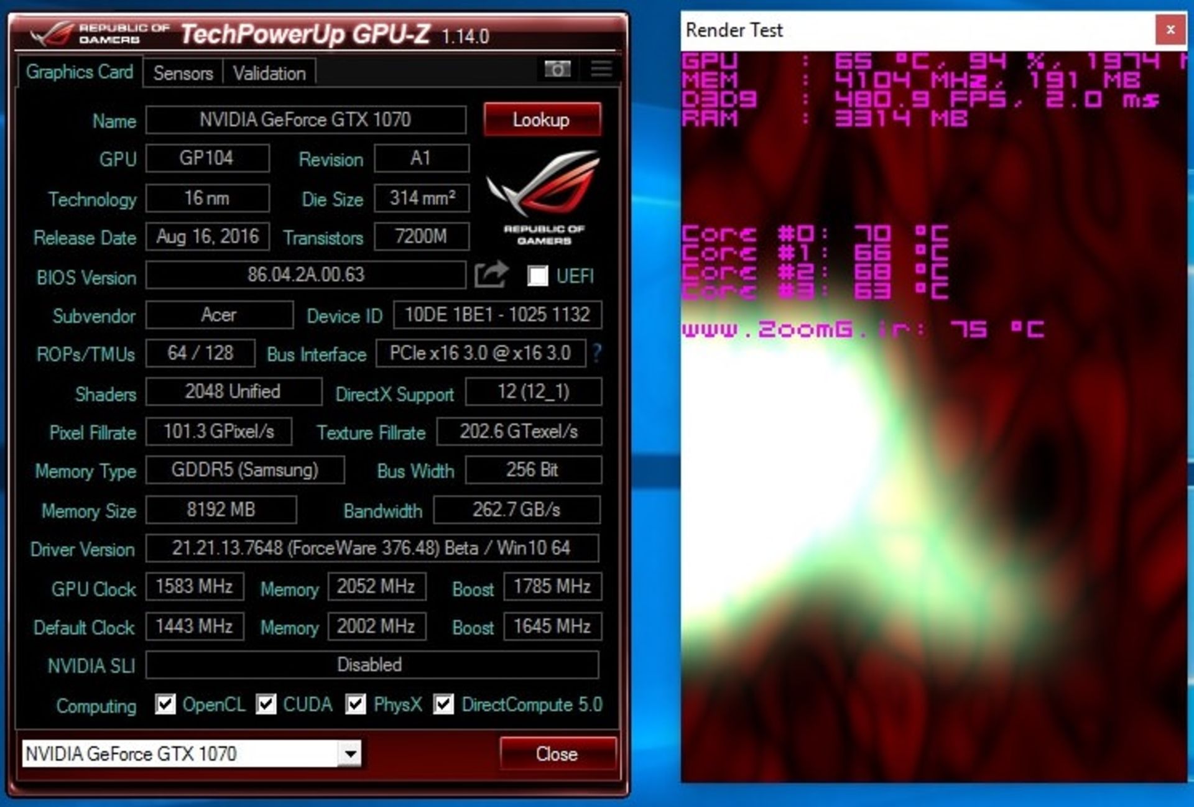
Task: Click the Core #0 70 °C readout
Action: (x=815, y=234)
